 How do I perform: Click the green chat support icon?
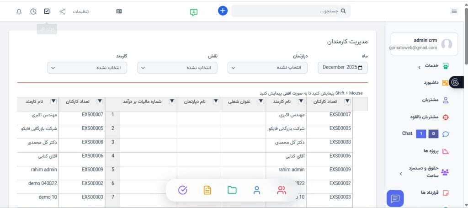pos(194,12)
